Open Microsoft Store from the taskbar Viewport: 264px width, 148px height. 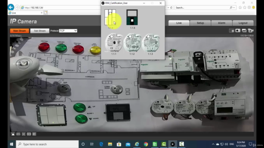119,144
